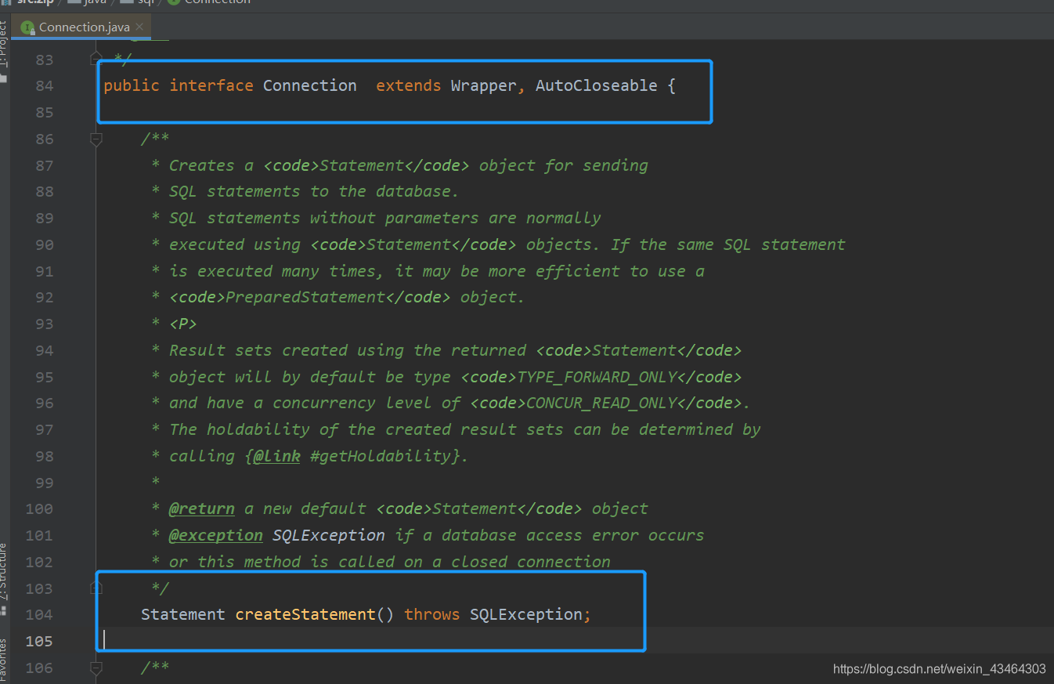The image size is (1054, 684).
Task: Click the word 'efficient' on line 91
Action: point(577,271)
